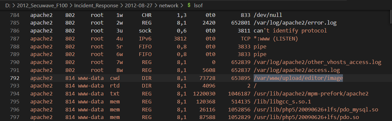Click the /lib/libgcc_s.so.1 path
The image size is (392, 121).
pos(282,102)
